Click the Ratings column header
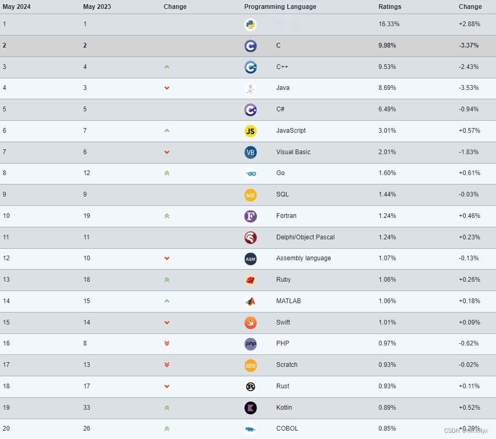This screenshot has width=496, height=439. pos(389,7)
